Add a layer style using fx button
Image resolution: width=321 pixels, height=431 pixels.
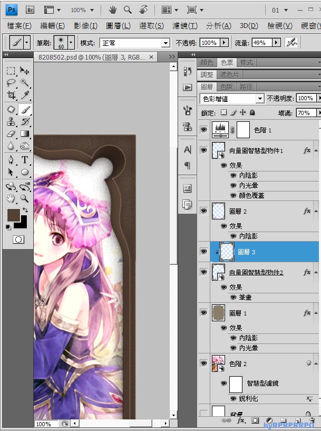tap(241, 420)
